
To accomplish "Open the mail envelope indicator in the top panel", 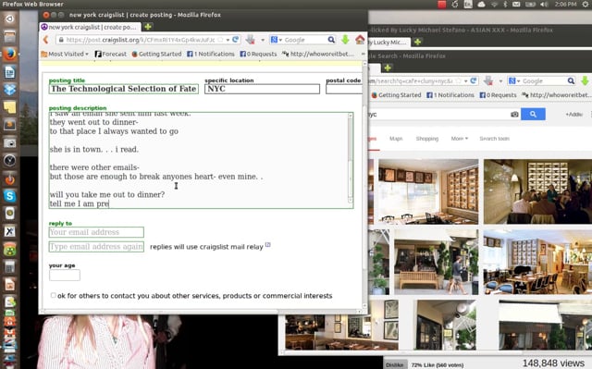I will click(516, 4).
